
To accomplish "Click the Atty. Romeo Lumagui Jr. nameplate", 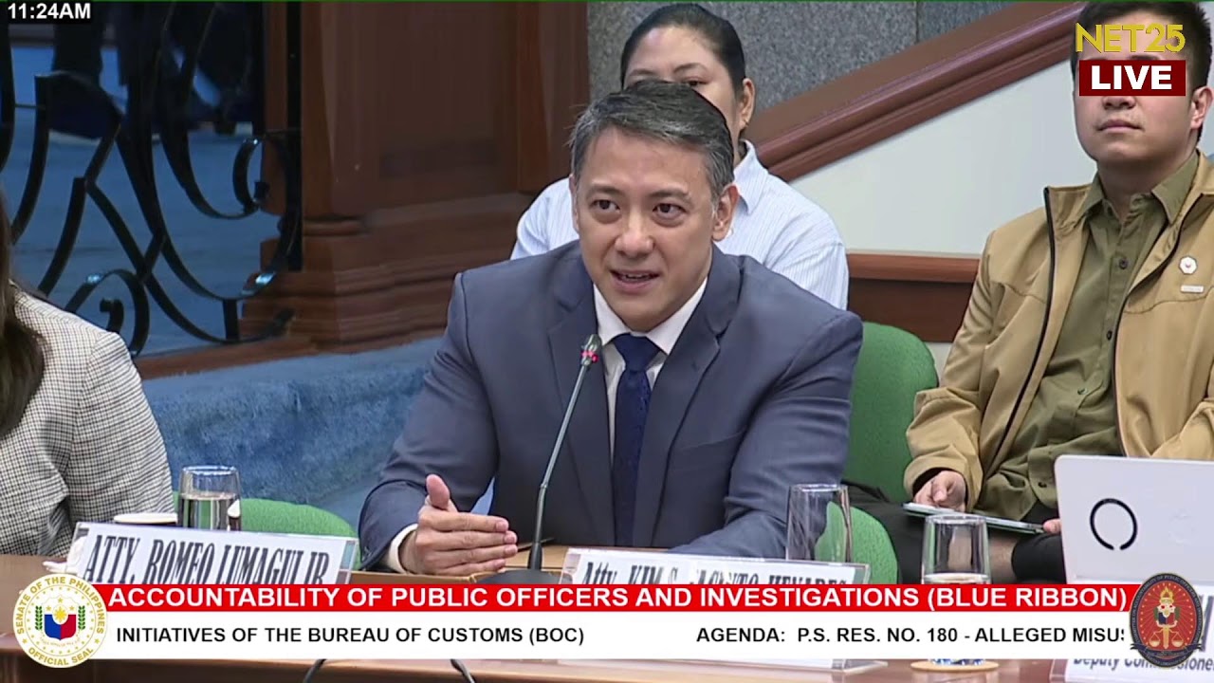I will [x=211, y=555].
